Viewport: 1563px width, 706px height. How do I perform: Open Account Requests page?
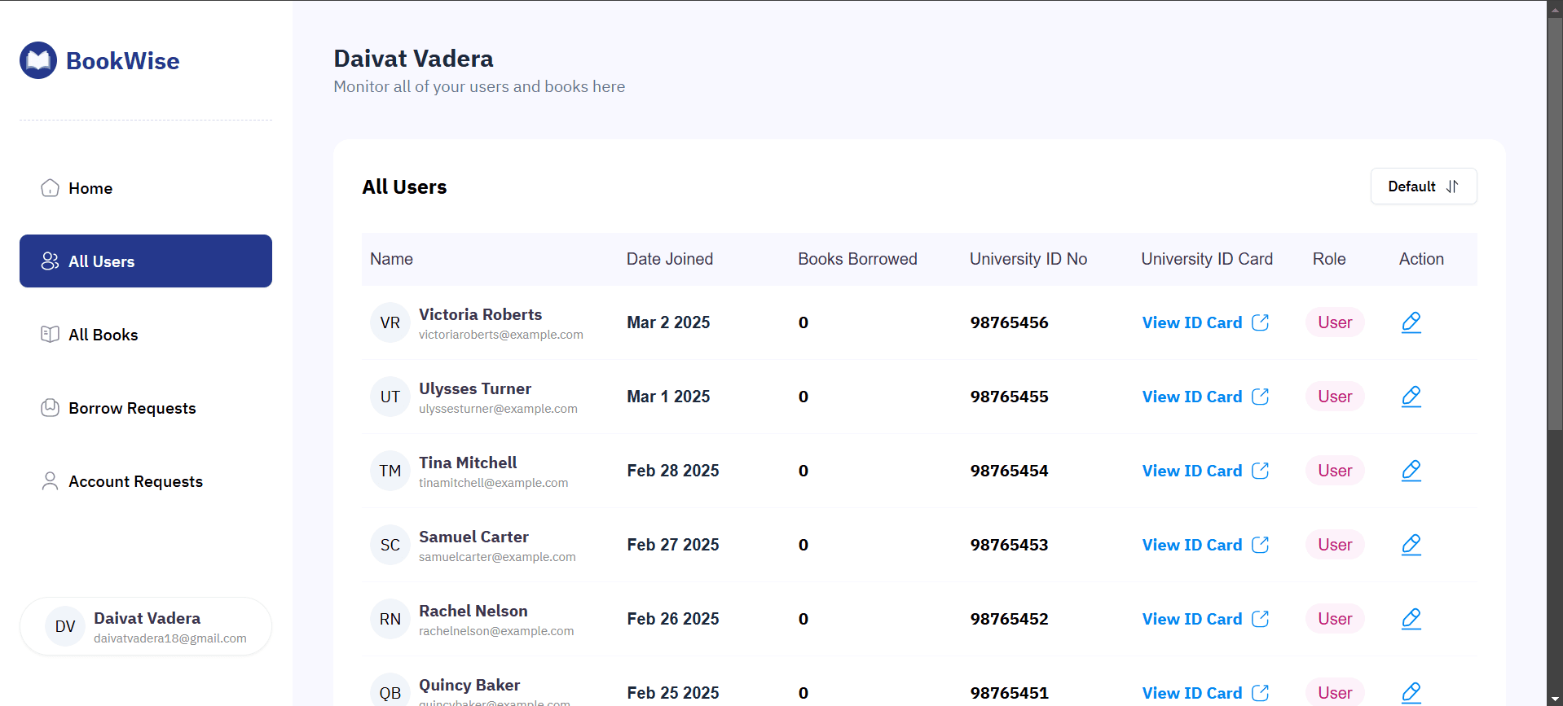pyautogui.click(x=135, y=481)
